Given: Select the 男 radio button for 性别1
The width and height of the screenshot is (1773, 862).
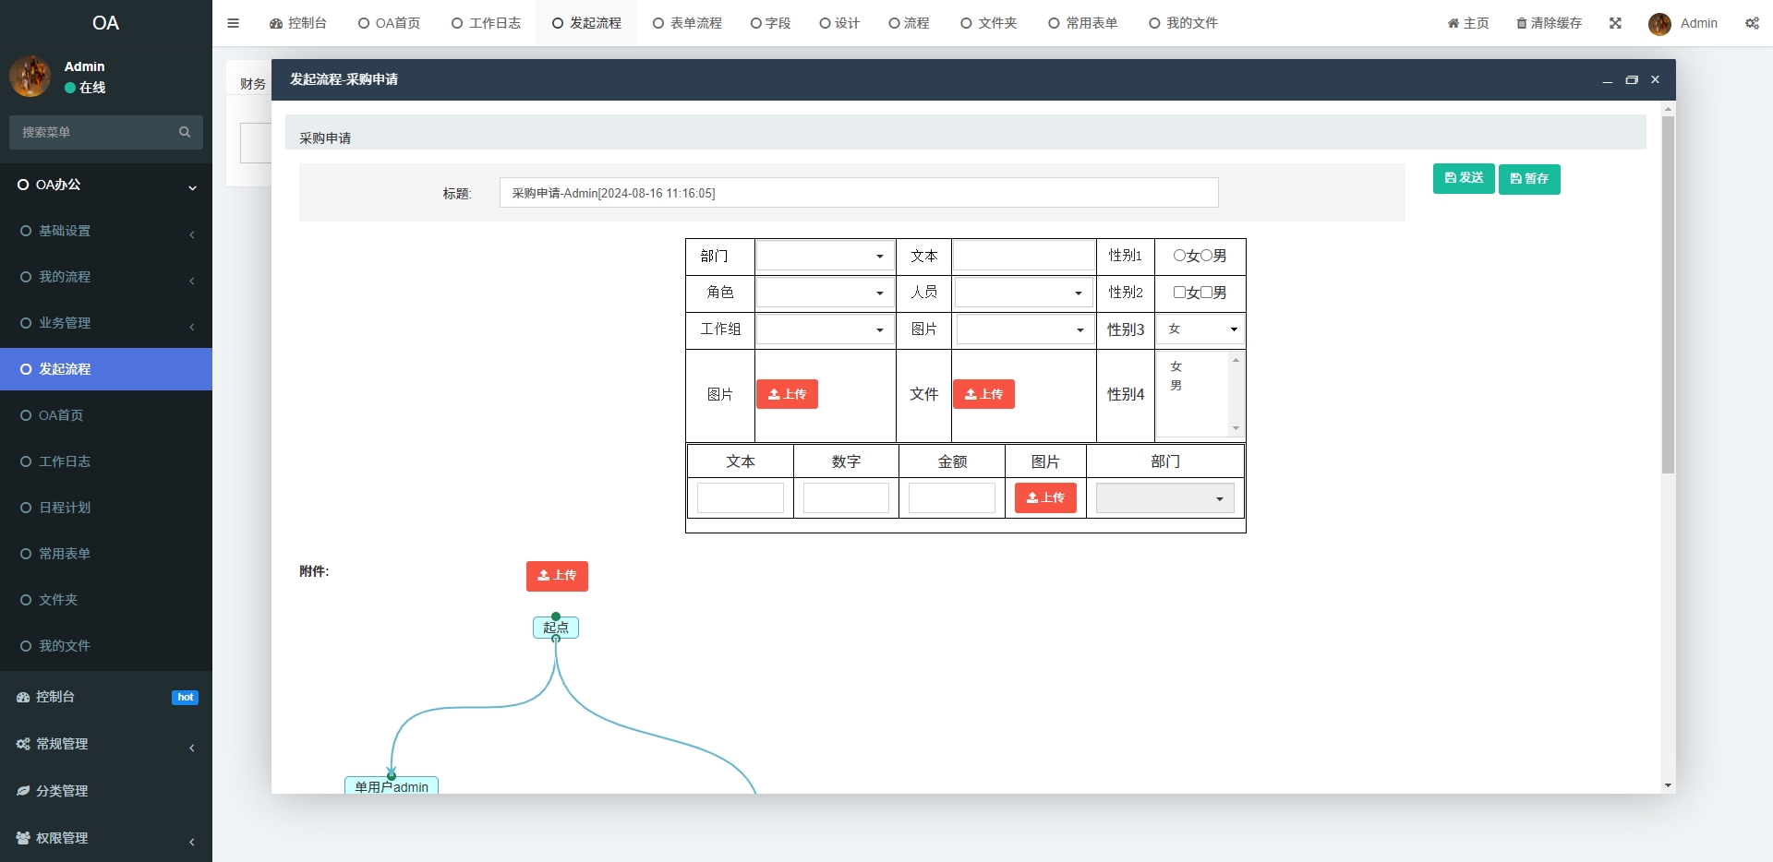Looking at the screenshot, I should [x=1206, y=256].
